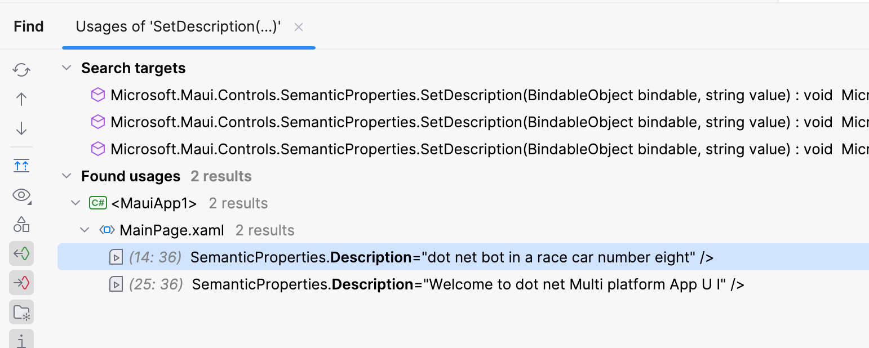Viewport: 869px width, 348px height.
Task: Toggle Show Read Access green arrow filter
Action: coord(21,254)
